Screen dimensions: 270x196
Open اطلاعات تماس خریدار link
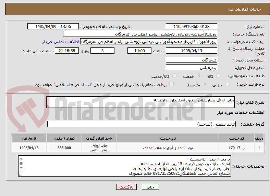tap(61, 42)
